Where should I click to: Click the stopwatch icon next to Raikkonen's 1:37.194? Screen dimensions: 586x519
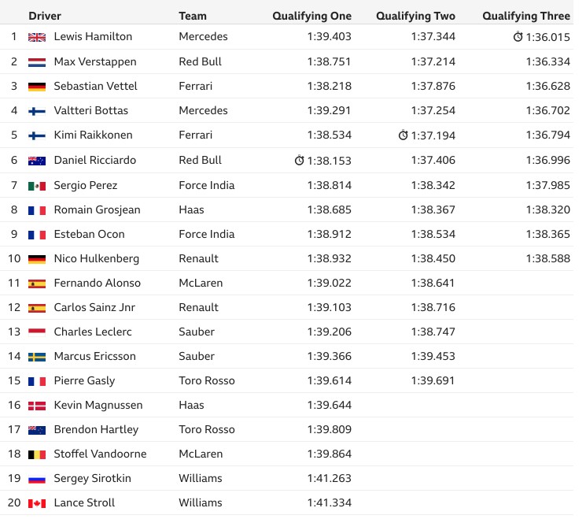tap(403, 135)
